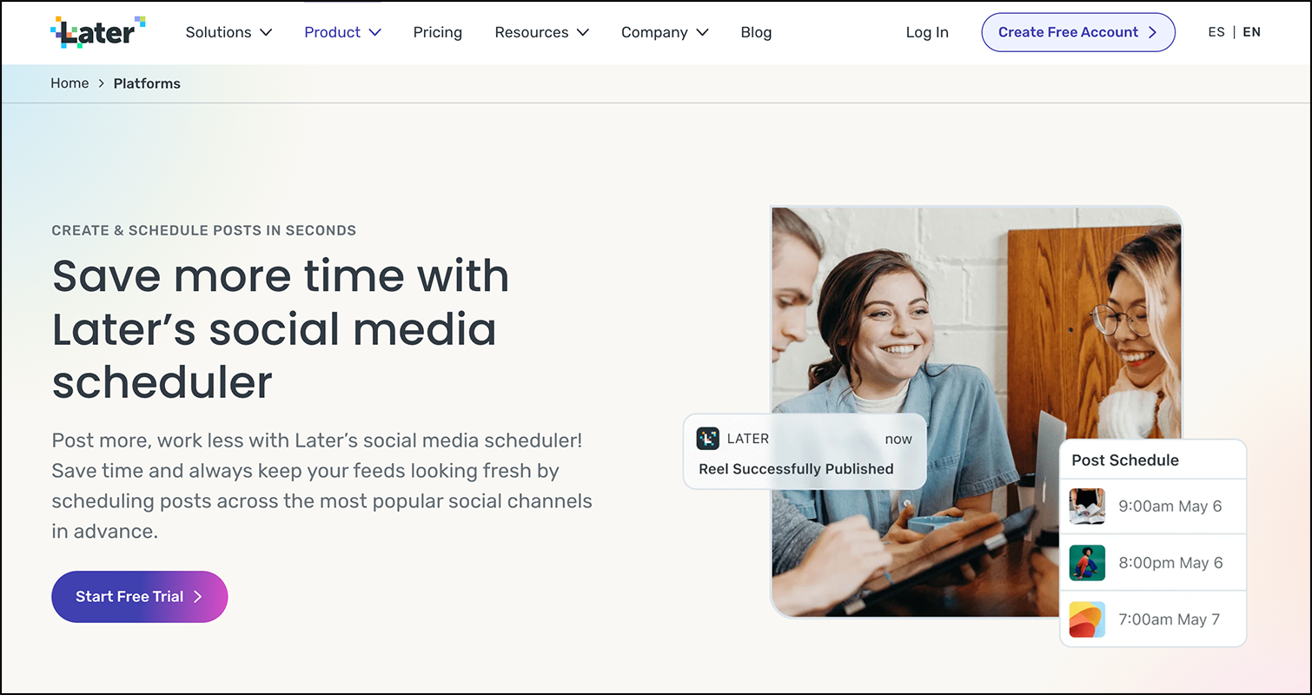This screenshot has height=695, width=1312.
Task: Go to the Pricing page
Action: coord(438,32)
